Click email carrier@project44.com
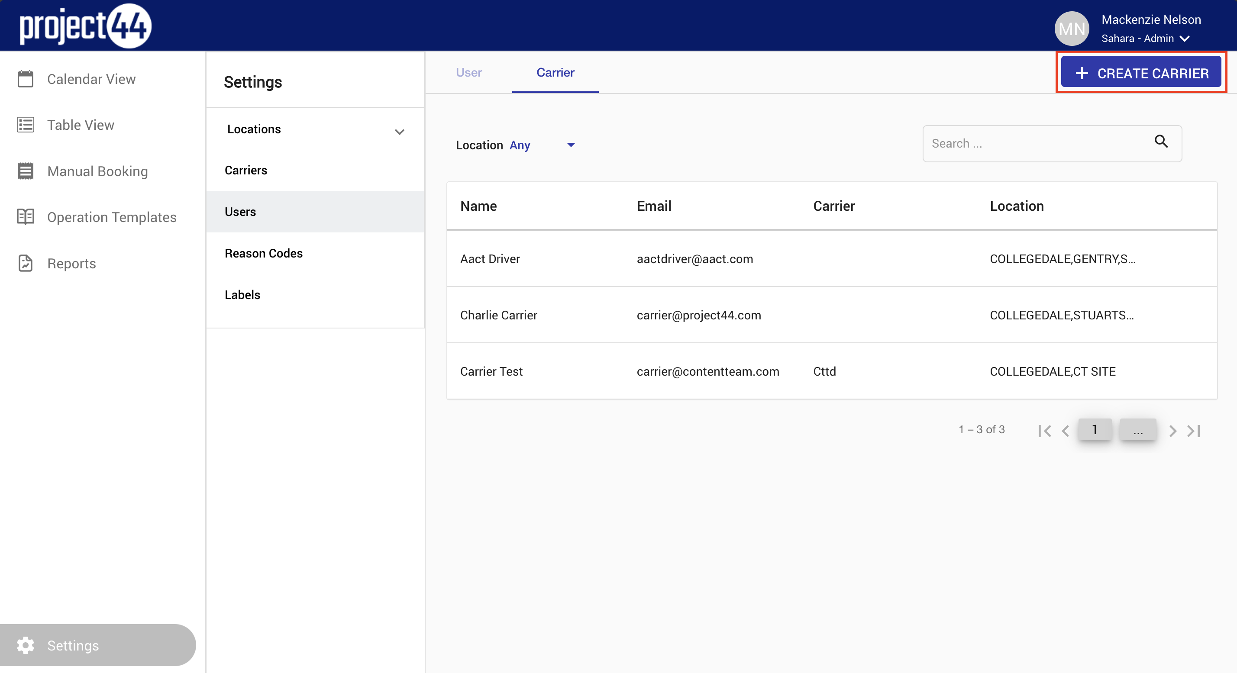Viewport: 1237px width, 673px height. (699, 315)
